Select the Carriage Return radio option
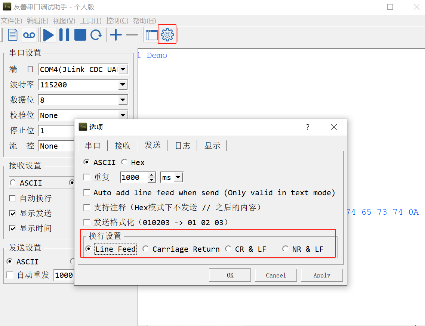The height and width of the screenshot is (326, 425). click(145, 249)
